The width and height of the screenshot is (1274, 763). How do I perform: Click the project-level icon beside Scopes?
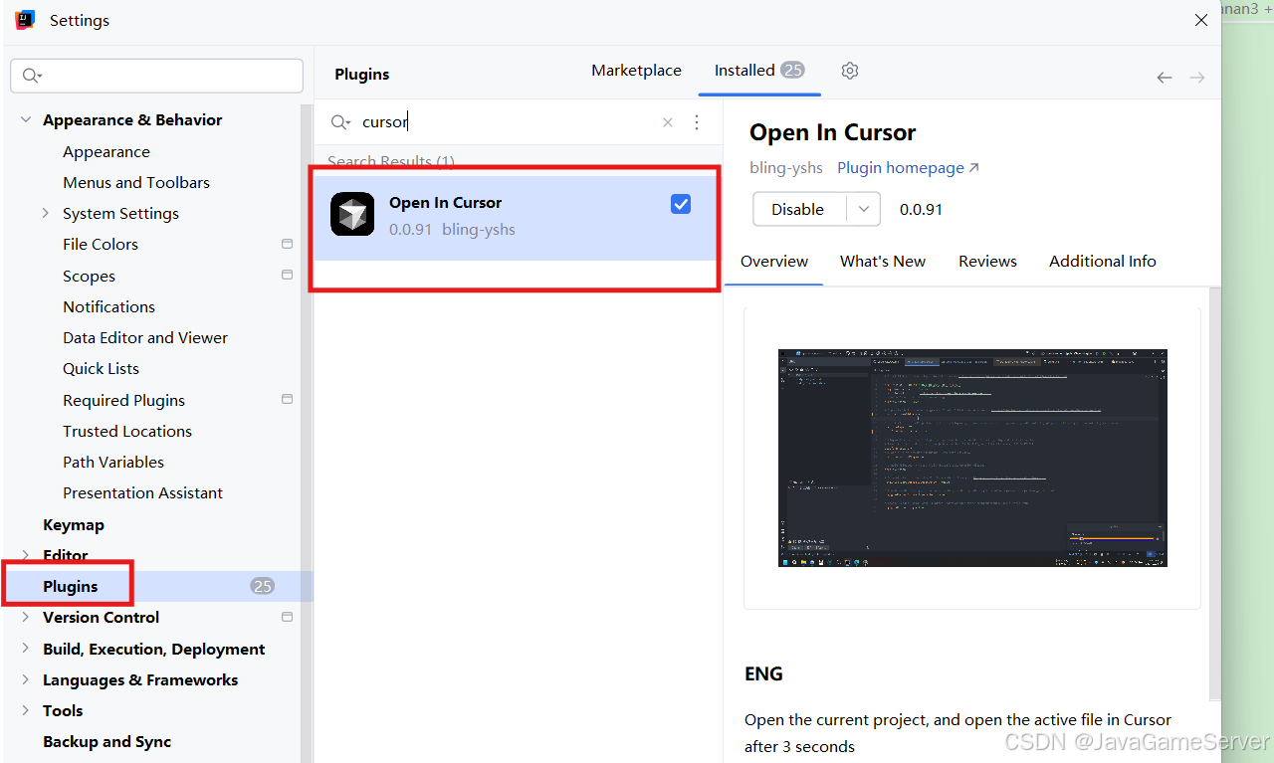(288, 275)
